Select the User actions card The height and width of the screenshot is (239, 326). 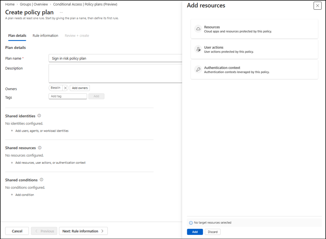coord(255,49)
